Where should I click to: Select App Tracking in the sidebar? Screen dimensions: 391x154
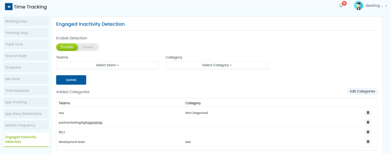[x=26, y=102]
